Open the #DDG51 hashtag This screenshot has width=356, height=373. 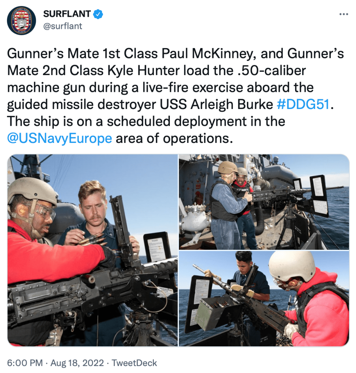[304, 104]
